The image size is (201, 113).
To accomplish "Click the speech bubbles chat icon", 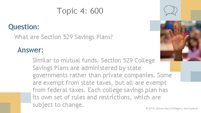I will (x=170, y=11).
